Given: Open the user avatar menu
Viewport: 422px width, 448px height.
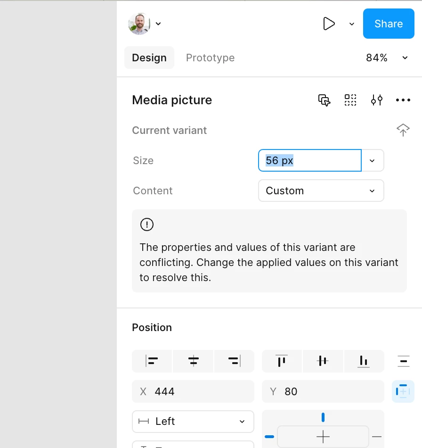Looking at the screenshot, I should tap(139, 24).
